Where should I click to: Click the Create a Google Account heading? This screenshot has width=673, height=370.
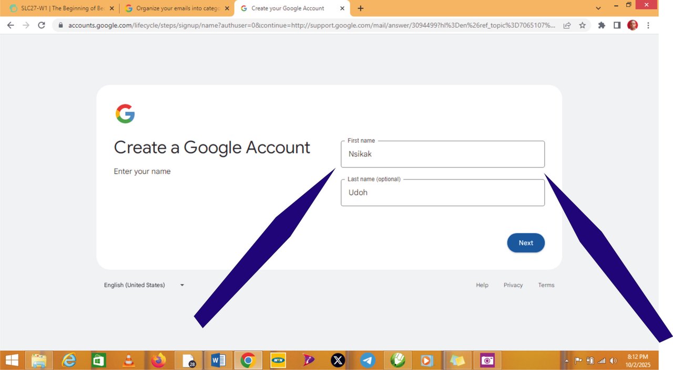pos(212,147)
